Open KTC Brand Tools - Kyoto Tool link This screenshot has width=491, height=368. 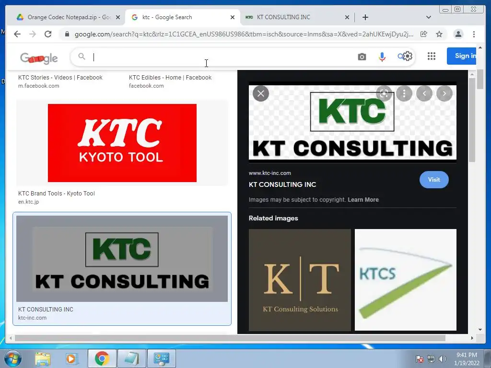pyautogui.click(x=57, y=194)
